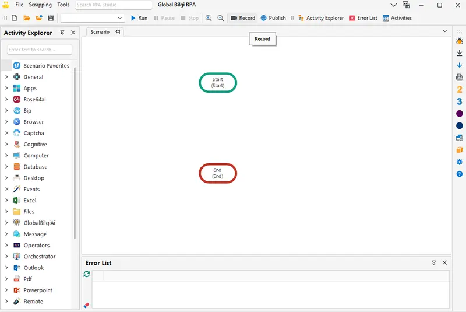Click the Excel category icon

[17, 201]
